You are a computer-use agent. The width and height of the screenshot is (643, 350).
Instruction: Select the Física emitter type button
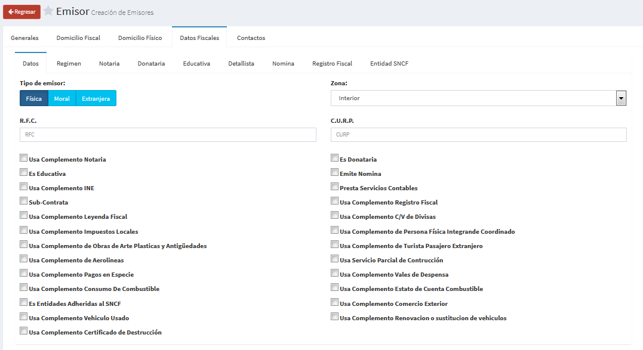click(34, 98)
